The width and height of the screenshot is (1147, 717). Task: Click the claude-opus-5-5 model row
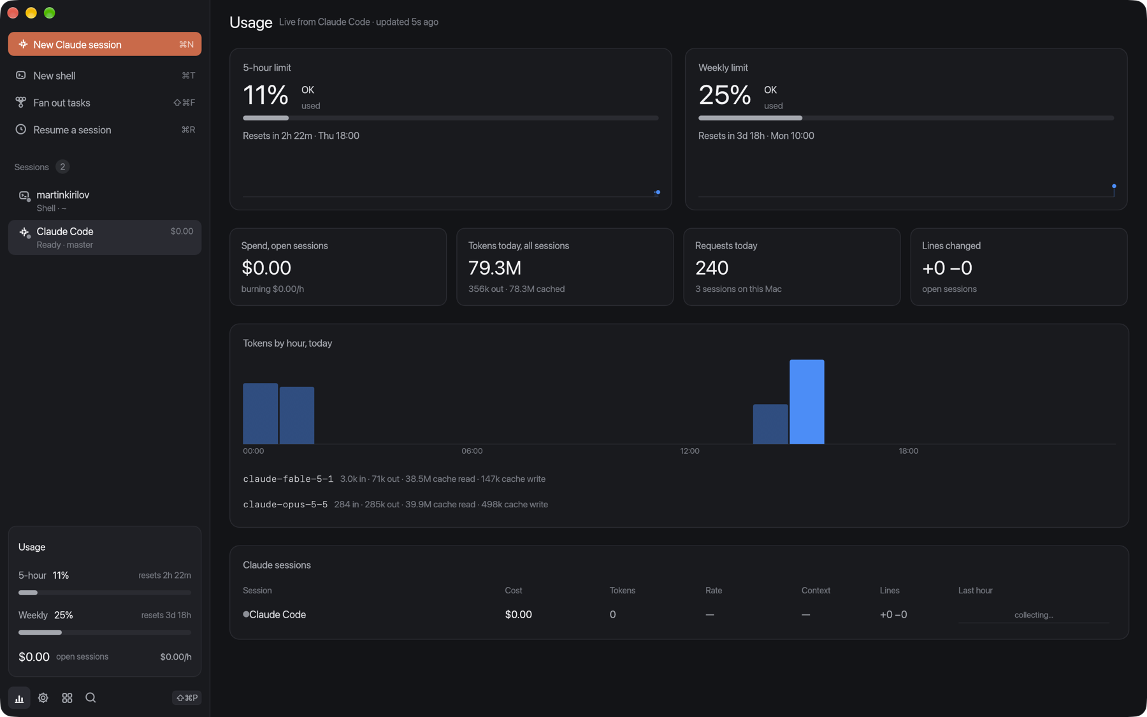tap(395, 504)
